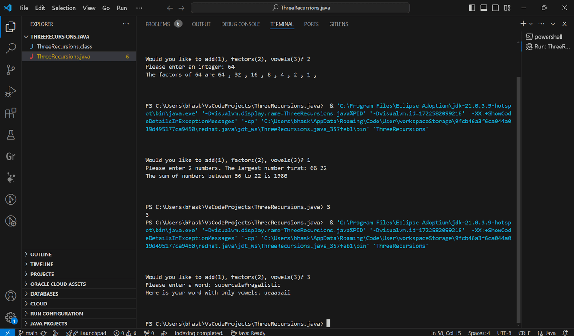
Task: Expand the PROJECTS section
Action: coord(79,274)
